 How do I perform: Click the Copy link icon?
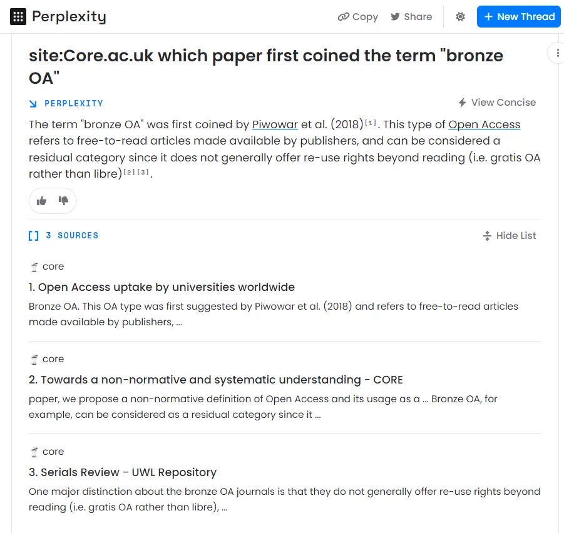(343, 16)
